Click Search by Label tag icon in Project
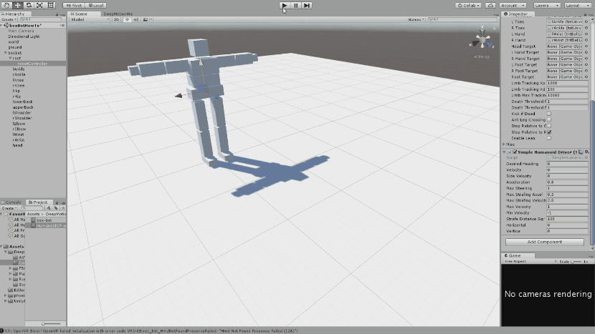 56,208
